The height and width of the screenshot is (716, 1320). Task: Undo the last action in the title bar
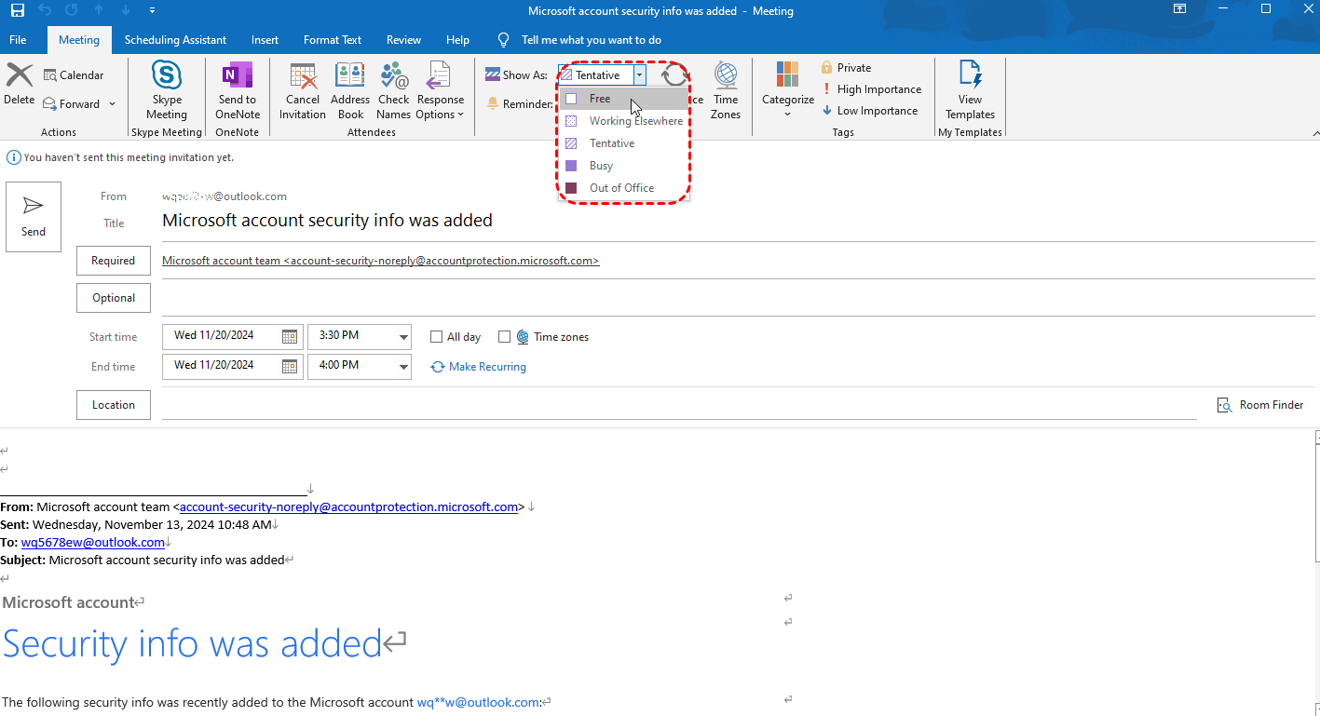45,10
